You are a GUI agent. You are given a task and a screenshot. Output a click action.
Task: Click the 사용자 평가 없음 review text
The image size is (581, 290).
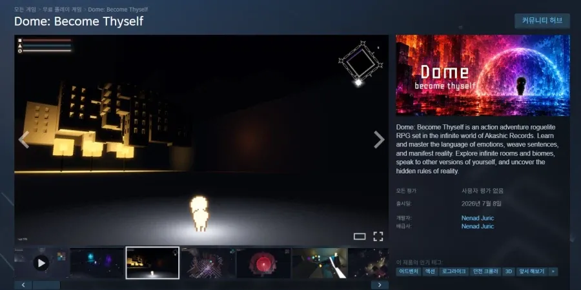(x=482, y=191)
